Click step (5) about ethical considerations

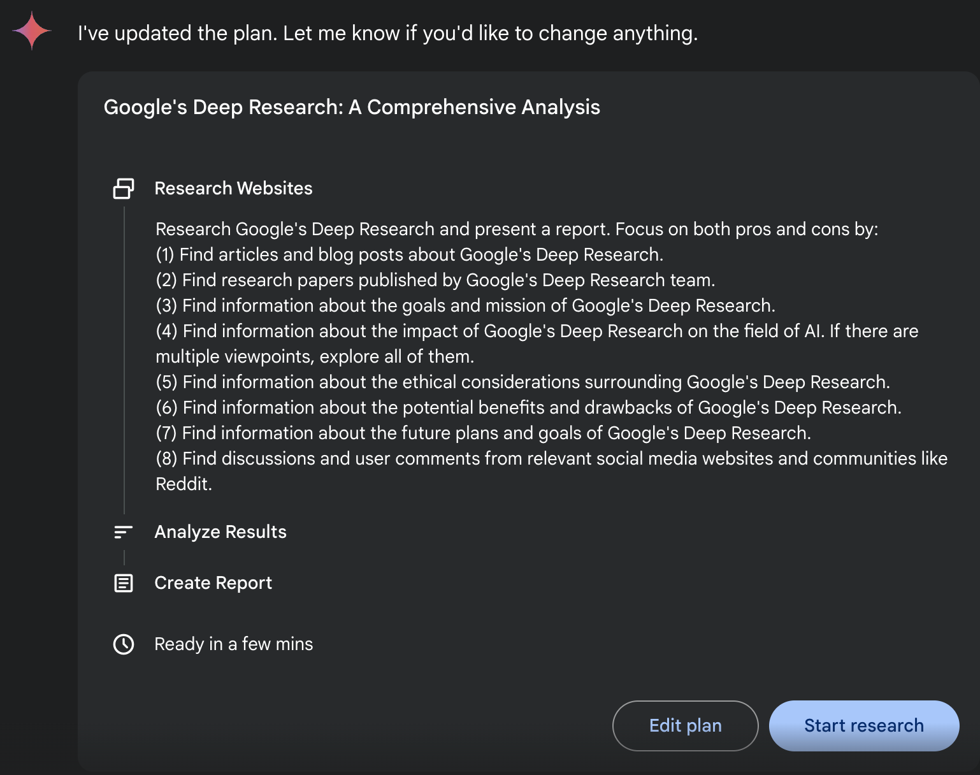[x=523, y=382]
